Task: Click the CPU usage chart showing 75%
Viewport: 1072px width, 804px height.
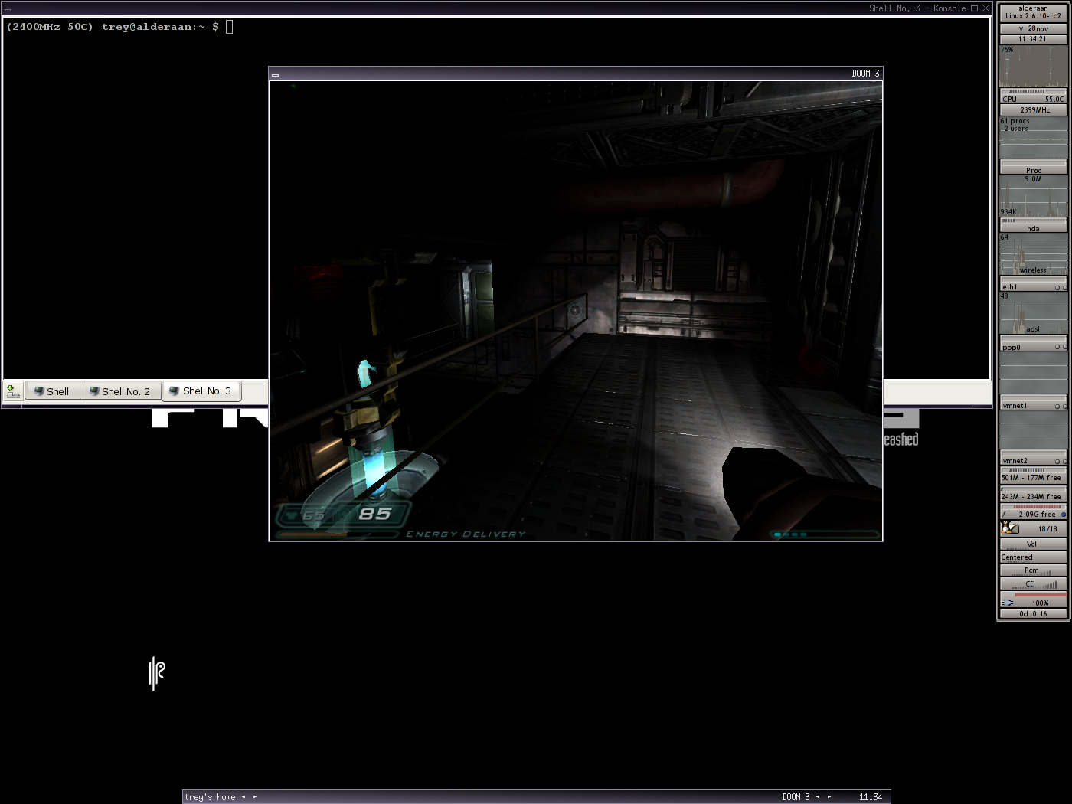Action: [1033, 67]
